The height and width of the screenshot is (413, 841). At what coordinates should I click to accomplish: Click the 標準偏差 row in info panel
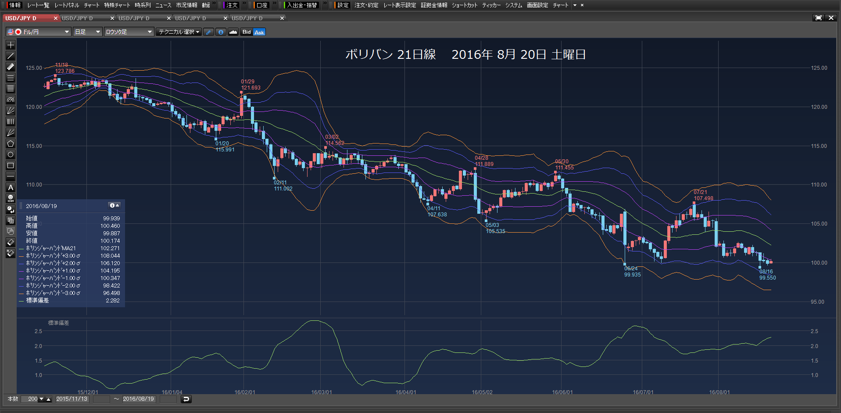pyautogui.click(x=69, y=301)
